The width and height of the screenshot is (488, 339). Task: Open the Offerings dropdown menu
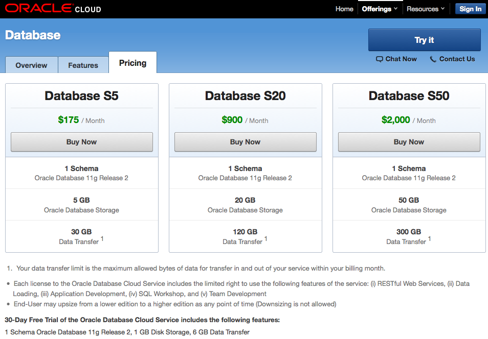coord(380,9)
